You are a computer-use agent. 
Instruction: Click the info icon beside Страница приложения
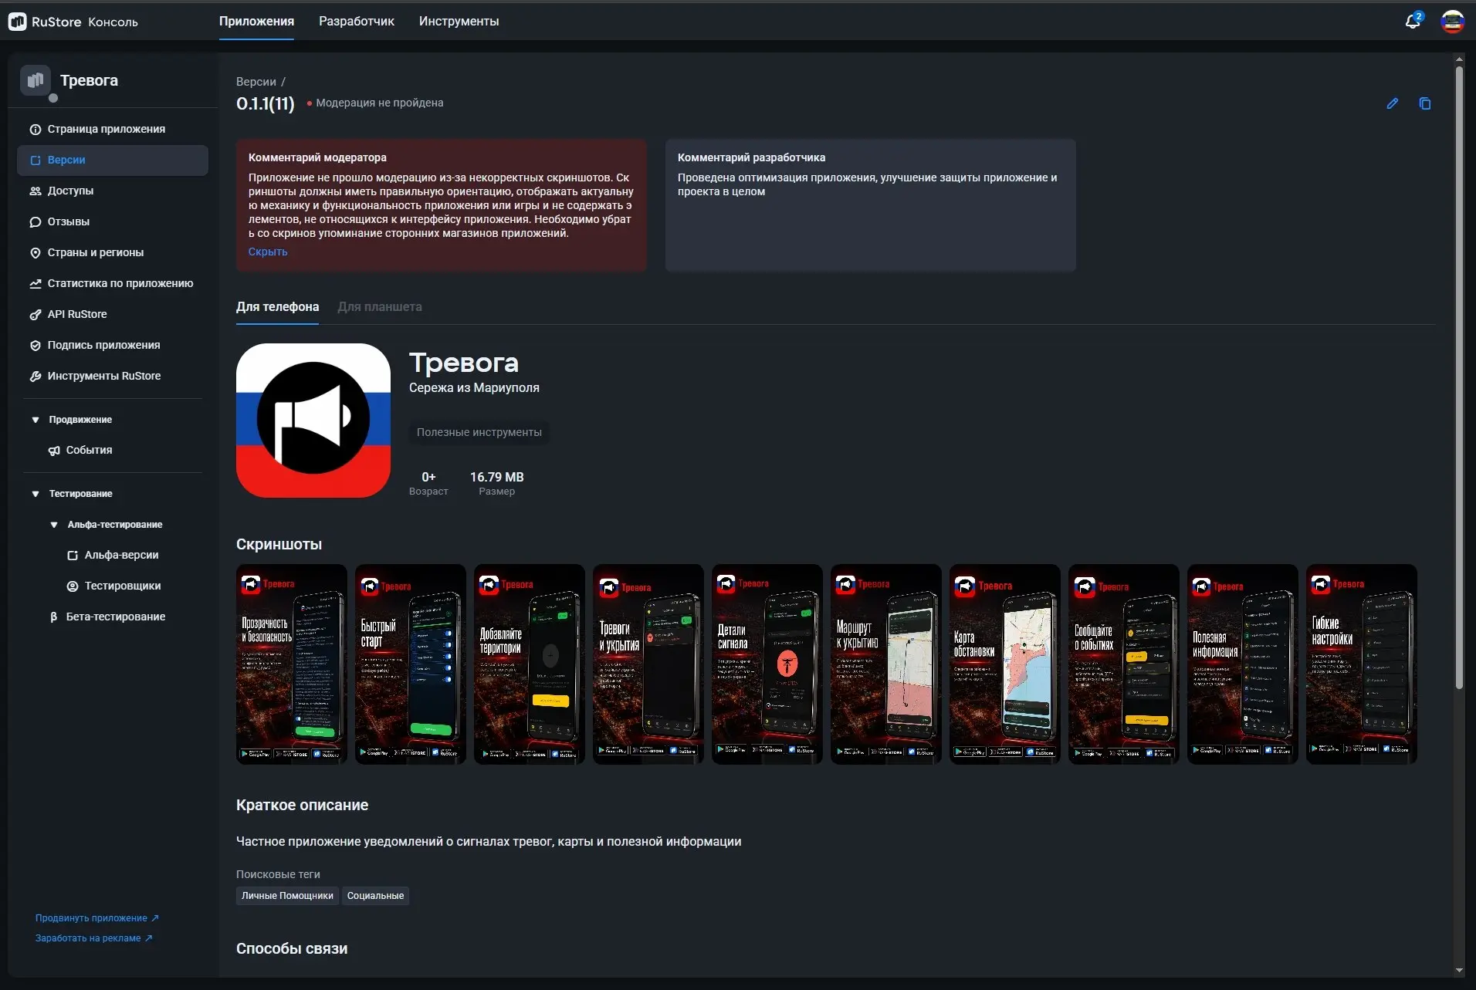pos(35,130)
